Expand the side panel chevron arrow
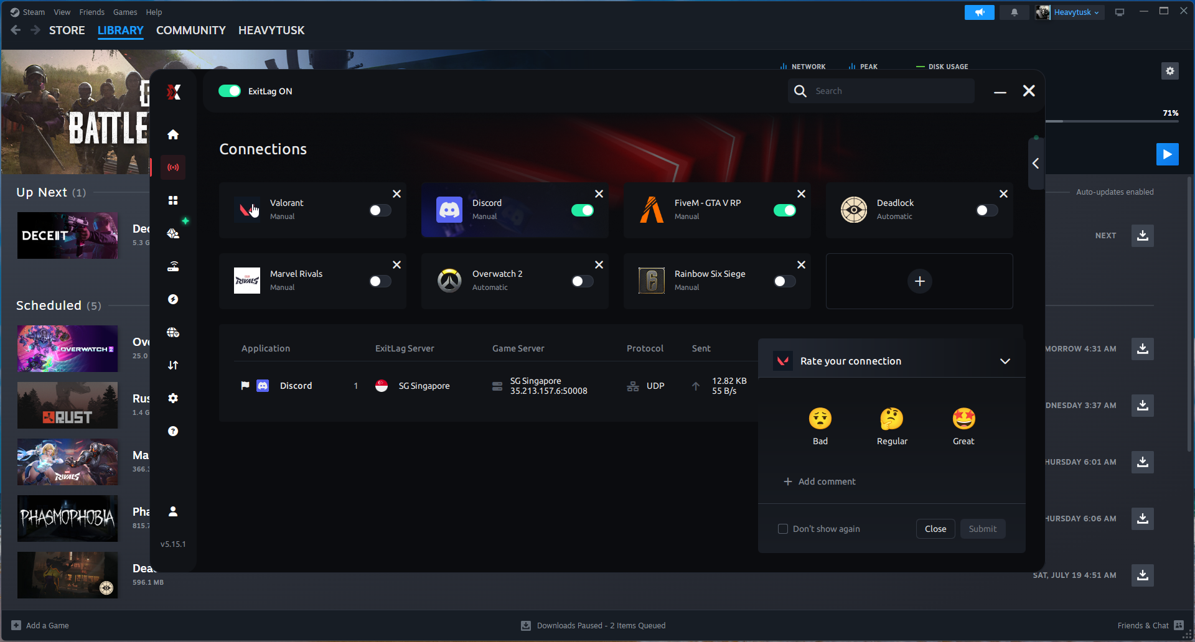Image resolution: width=1195 pixels, height=642 pixels. tap(1036, 164)
